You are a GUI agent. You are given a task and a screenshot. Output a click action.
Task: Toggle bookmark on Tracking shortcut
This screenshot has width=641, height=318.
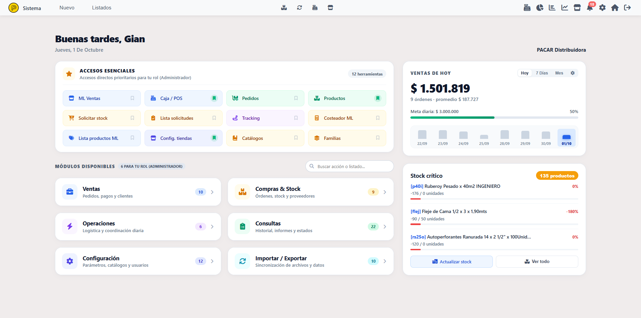(x=296, y=118)
